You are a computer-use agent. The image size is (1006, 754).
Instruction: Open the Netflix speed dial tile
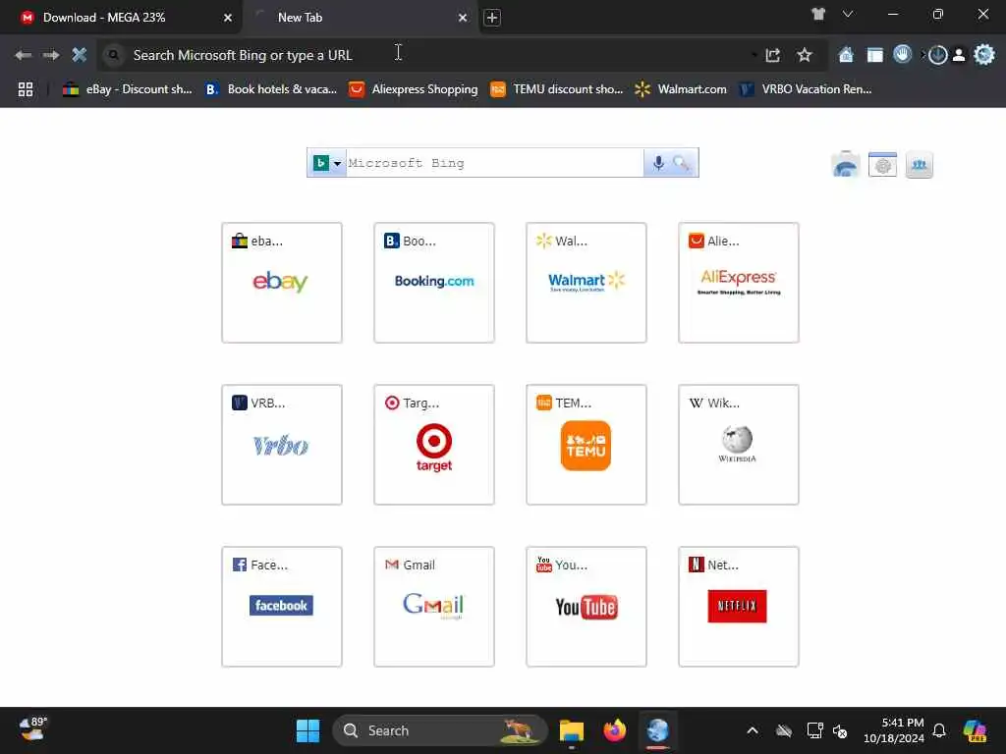(x=739, y=607)
